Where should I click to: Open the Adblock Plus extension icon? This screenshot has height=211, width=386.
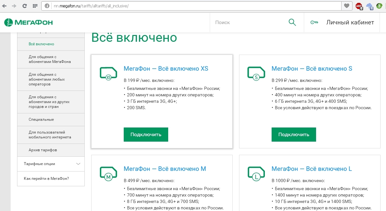tap(359, 6)
